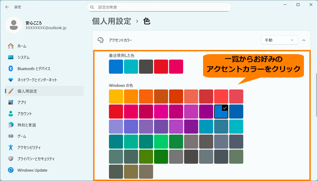
Task: Select the yellow-gold Windows color swatch
Action: point(116,96)
